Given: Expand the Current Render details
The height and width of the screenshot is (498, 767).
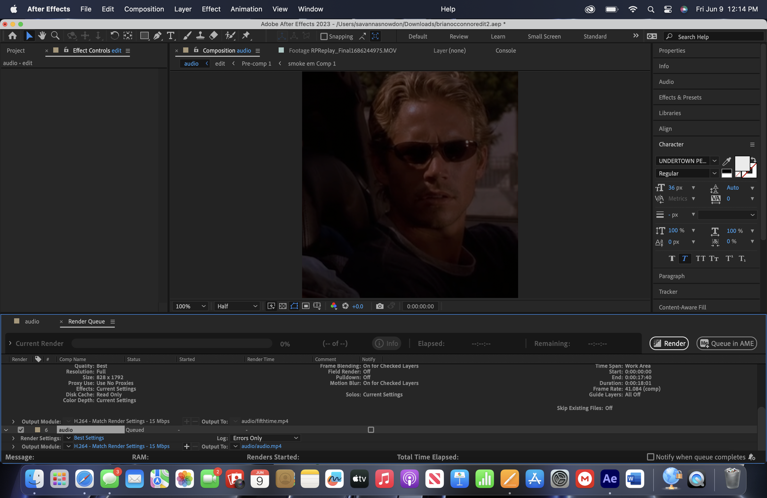Looking at the screenshot, I should [10, 343].
